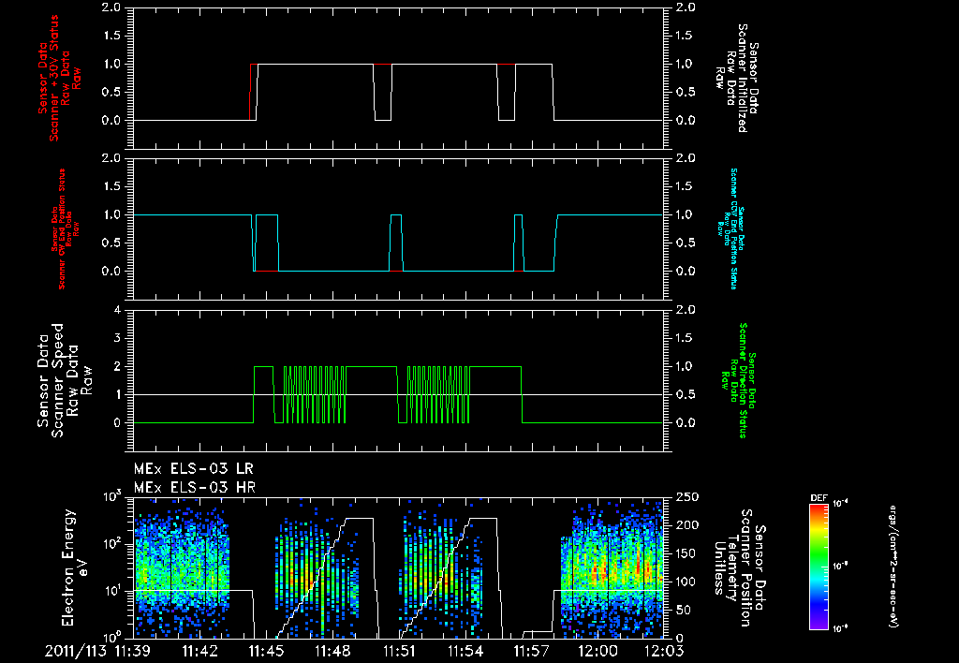Click the "50" tick on Scanner Position axis
This screenshot has height=663, width=959.
pyautogui.click(x=682, y=610)
